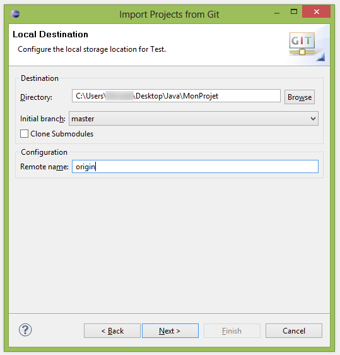
Task: Expand the Initial branch dropdown arrow
Action: (313, 119)
